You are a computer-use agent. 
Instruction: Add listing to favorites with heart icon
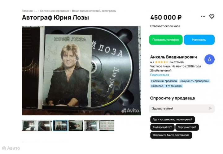click(x=212, y=17)
